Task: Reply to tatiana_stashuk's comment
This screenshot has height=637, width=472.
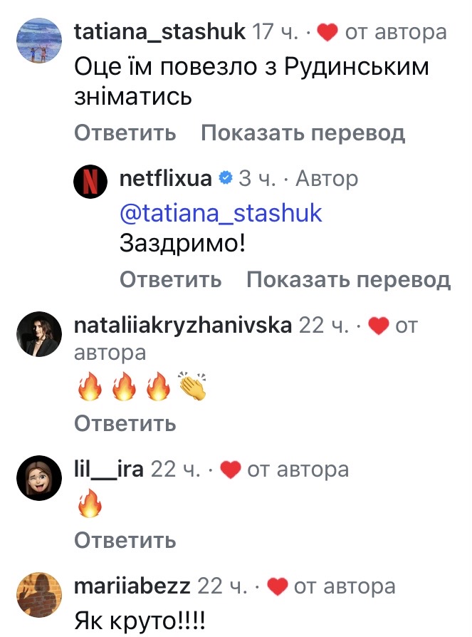Action: pyautogui.click(x=125, y=133)
